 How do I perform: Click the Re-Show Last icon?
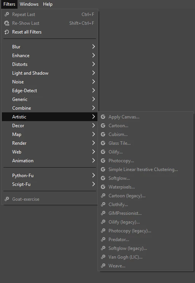pos(7,23)
